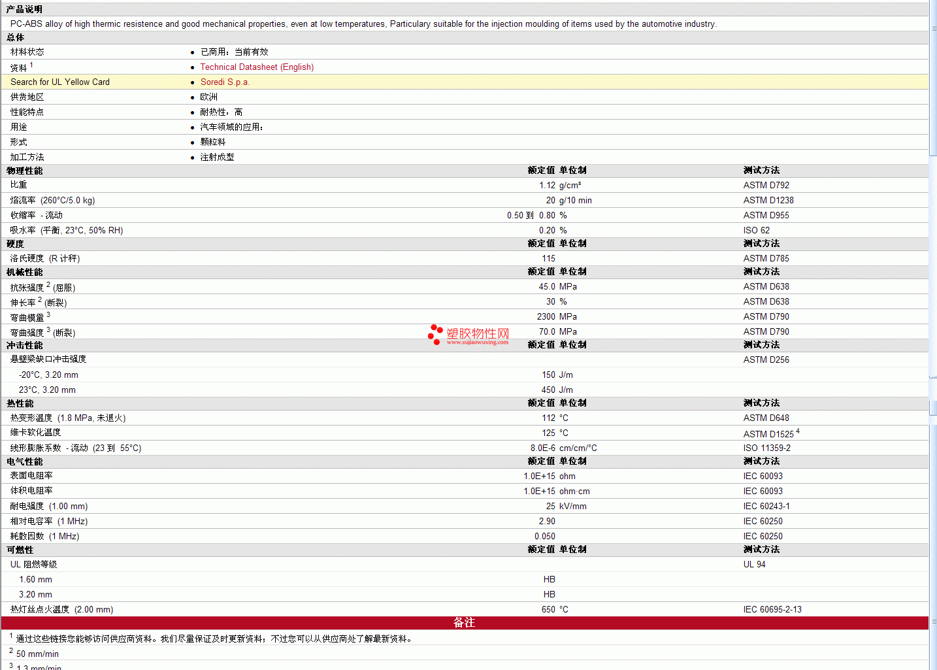Click the 热灯丝点火温度 (2.00 mm) row label
Image resolution: width=937 pixels, height=670 pixels.
pyautogui.click(x=61, y=609)
